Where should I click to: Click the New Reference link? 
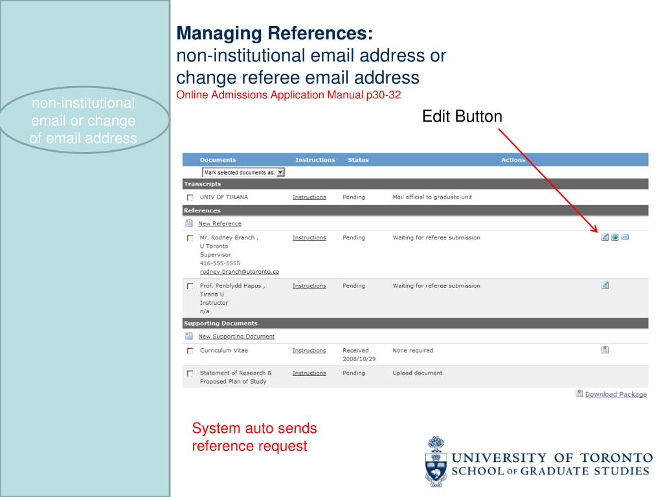point(220,223)
